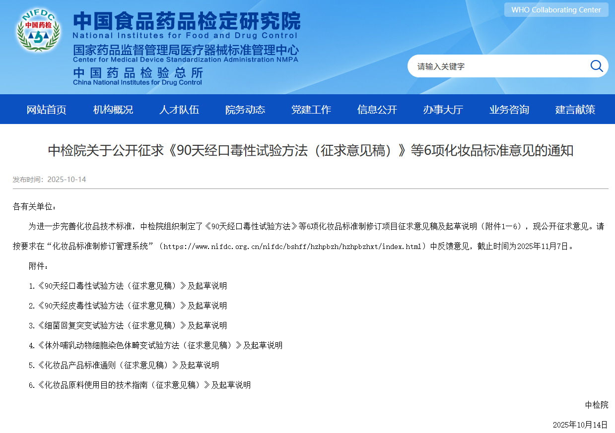Open the 院务动态 navigation item
The height and width of the screenshot is (433, 615).
click(245, 110)
